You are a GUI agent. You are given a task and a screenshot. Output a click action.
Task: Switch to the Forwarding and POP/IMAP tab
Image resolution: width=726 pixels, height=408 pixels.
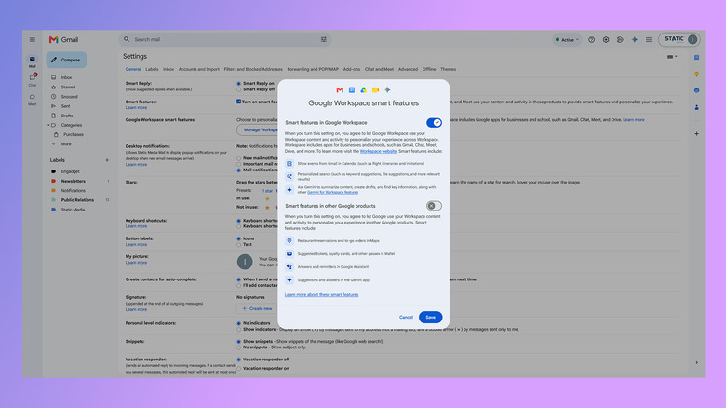tap(313, 69)
